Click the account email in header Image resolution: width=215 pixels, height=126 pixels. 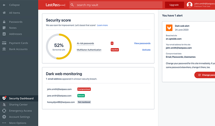click(205, 4)
